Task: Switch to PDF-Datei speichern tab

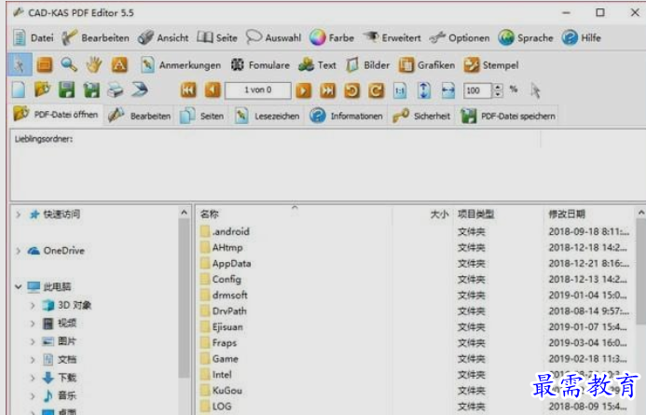Action: [508, 116]
